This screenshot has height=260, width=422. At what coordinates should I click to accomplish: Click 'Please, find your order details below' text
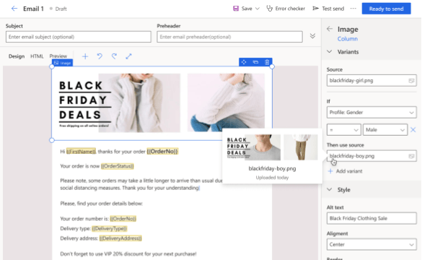(x=101, y=204)
